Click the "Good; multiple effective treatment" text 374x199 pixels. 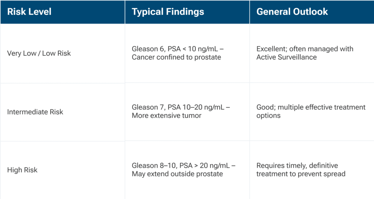point(311,108)
